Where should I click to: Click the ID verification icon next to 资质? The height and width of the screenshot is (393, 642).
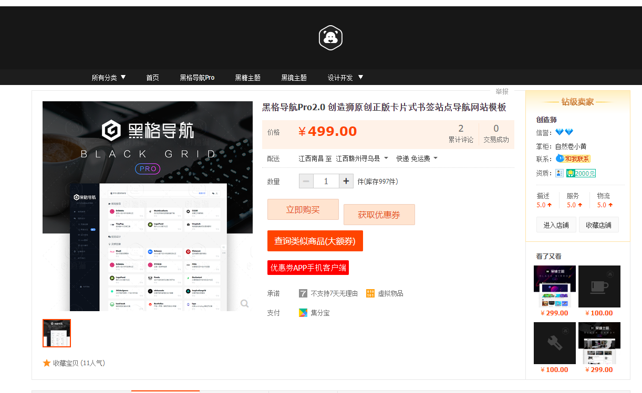click(x=560, y=173)
